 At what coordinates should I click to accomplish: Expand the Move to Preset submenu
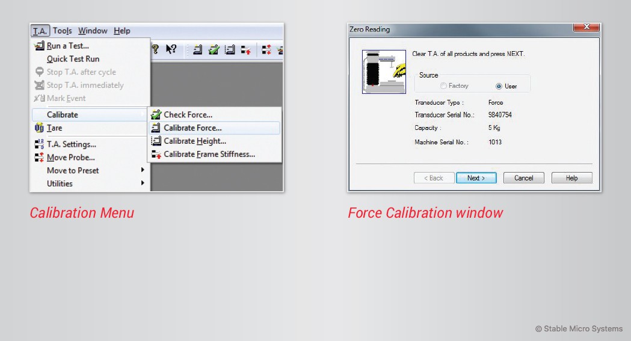click(x=91, y=171)
